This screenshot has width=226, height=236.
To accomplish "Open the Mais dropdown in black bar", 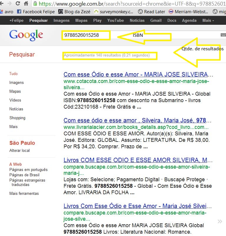I will (x=208, y=21).
